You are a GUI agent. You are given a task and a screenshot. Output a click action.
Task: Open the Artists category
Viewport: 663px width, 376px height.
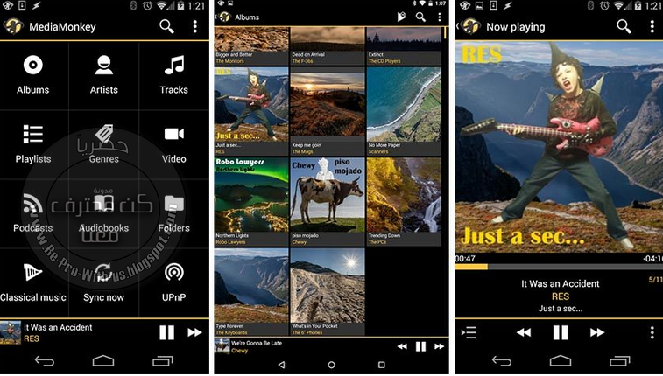click(103, 74)
